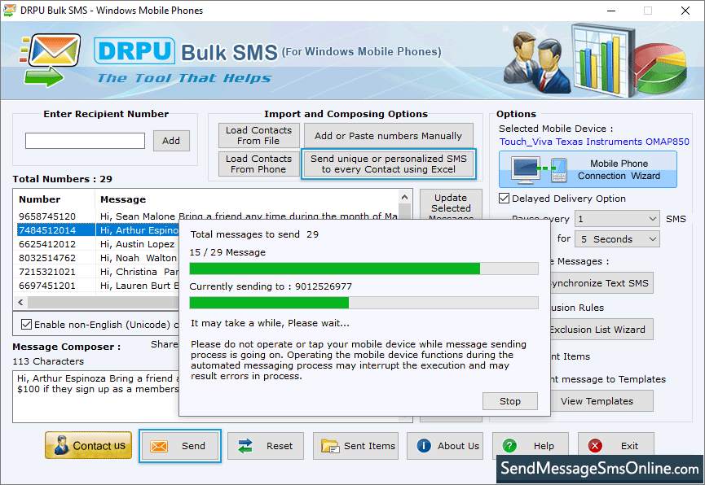Click the Contact us person icon
Viewport: 705px width, 485px height.
(60, 445)
